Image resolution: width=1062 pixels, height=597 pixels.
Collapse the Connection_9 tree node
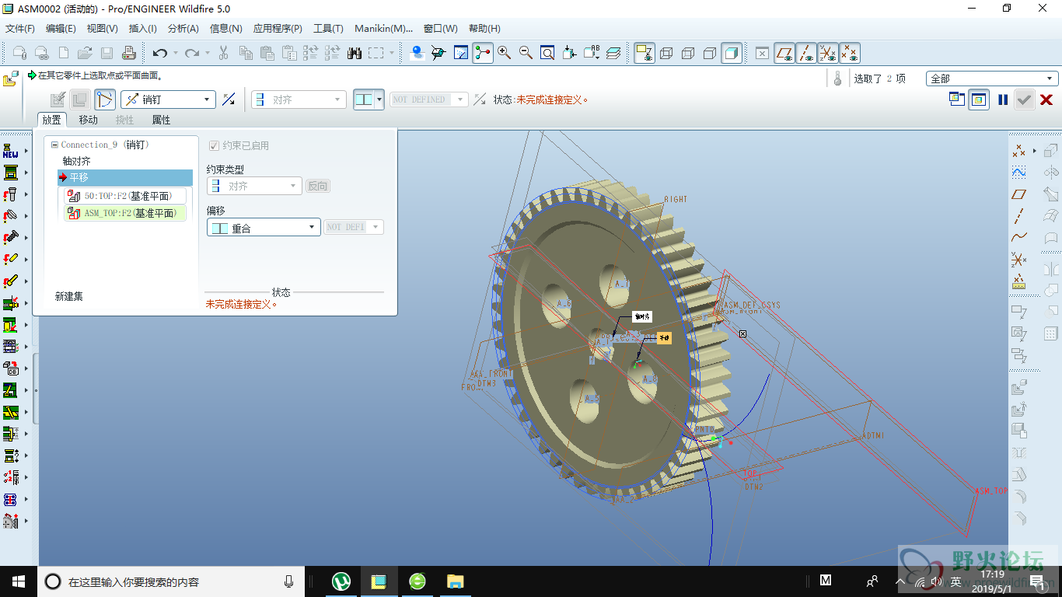[54, 145]
